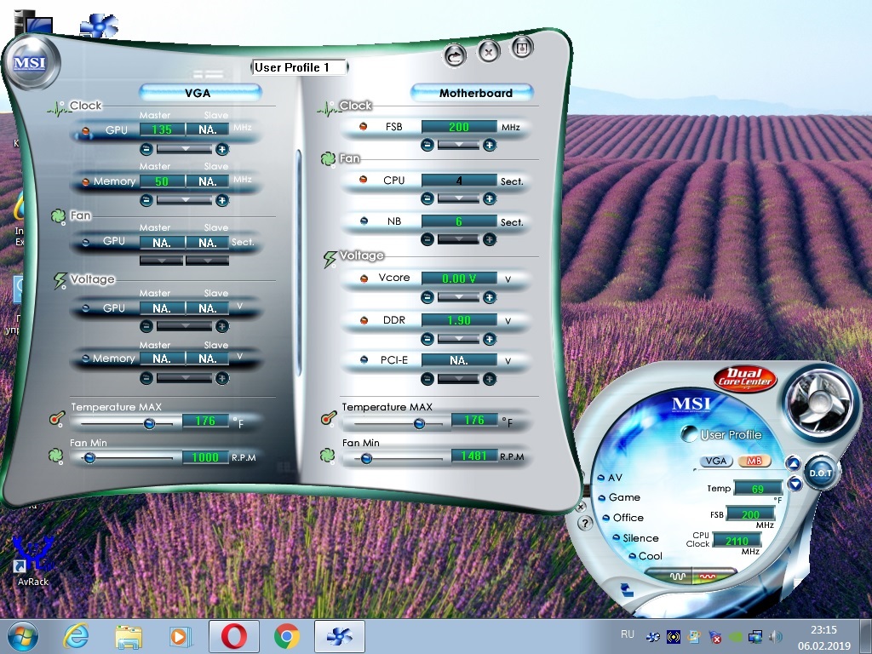
Task: Expand the dropdown under VGA Memory clock
Action: [x=184, y=200]
